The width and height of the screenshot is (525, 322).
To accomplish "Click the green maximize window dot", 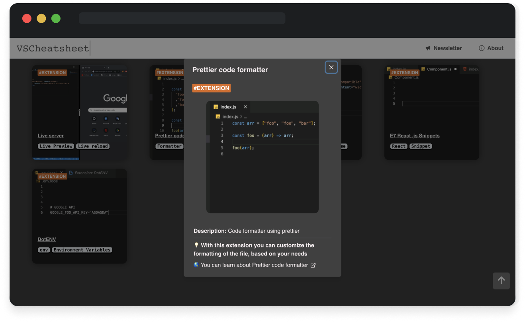I will coord(56,18).
